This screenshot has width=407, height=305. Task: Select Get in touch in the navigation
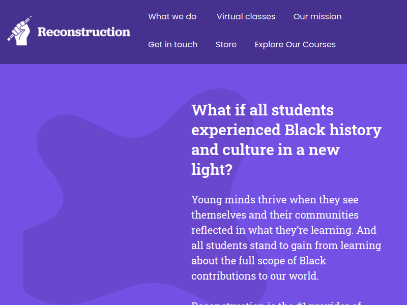[x=173, y=45]
